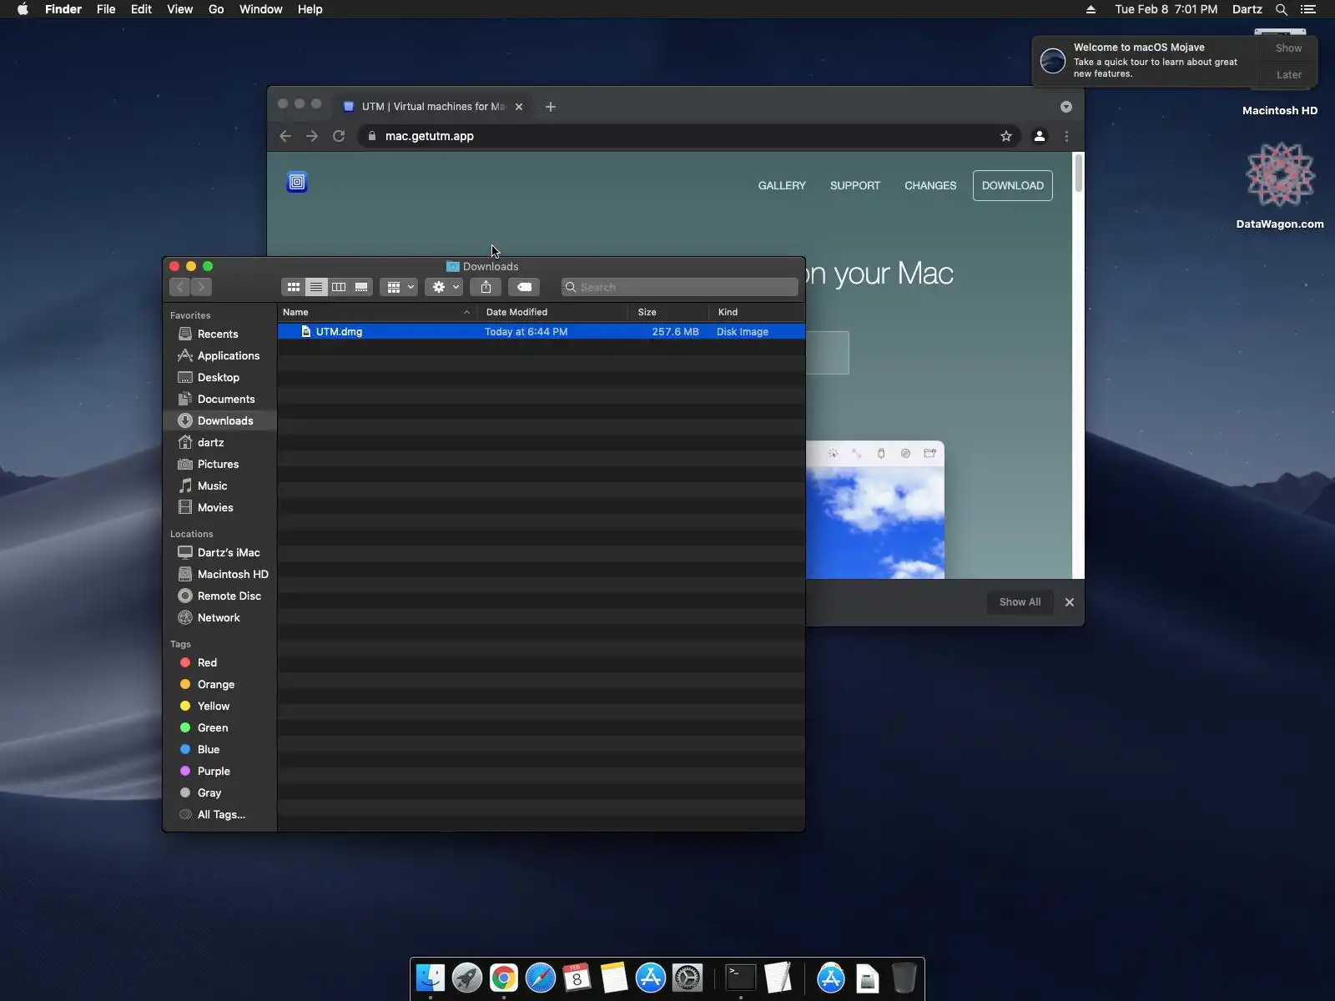Screen dimensions: 1335x1001
Task: Open Recents in the Finder sidebar
Action: tap(219, 334)
